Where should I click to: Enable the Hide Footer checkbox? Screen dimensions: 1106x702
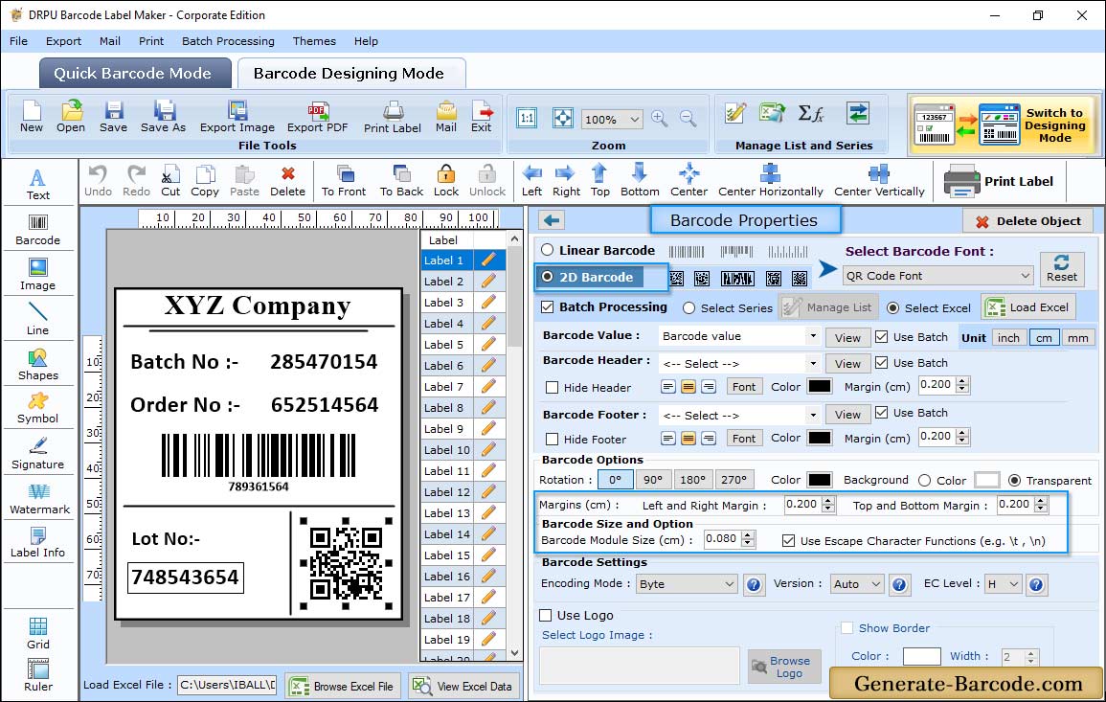click(553, 439)
